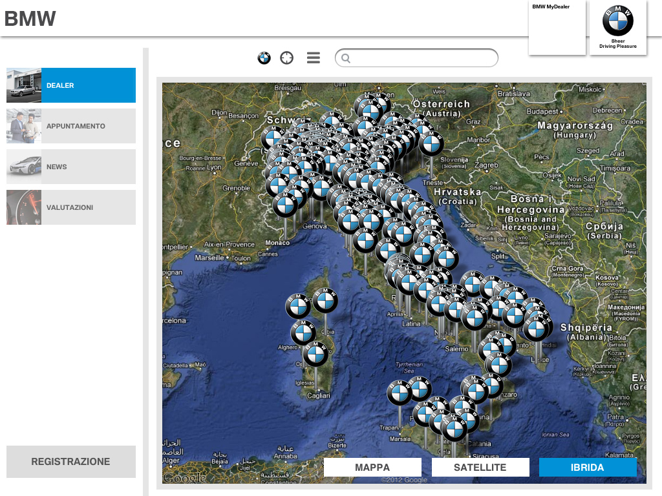
Task: Switch map to SATELLITE view
Action: (480, 468)
